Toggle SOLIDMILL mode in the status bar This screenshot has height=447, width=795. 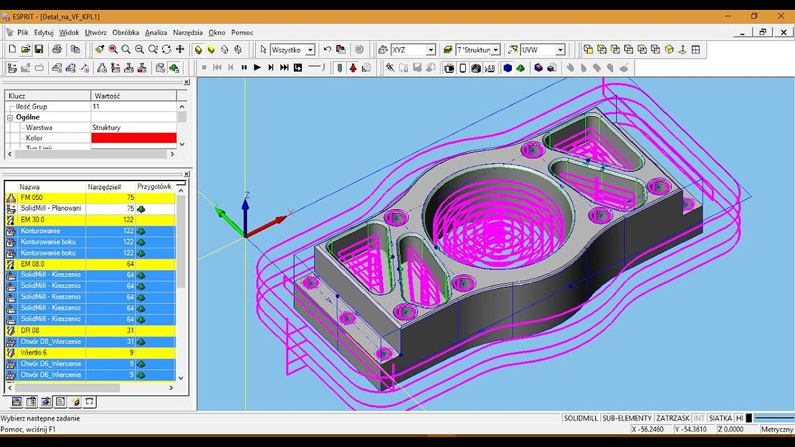coord(582,418)
